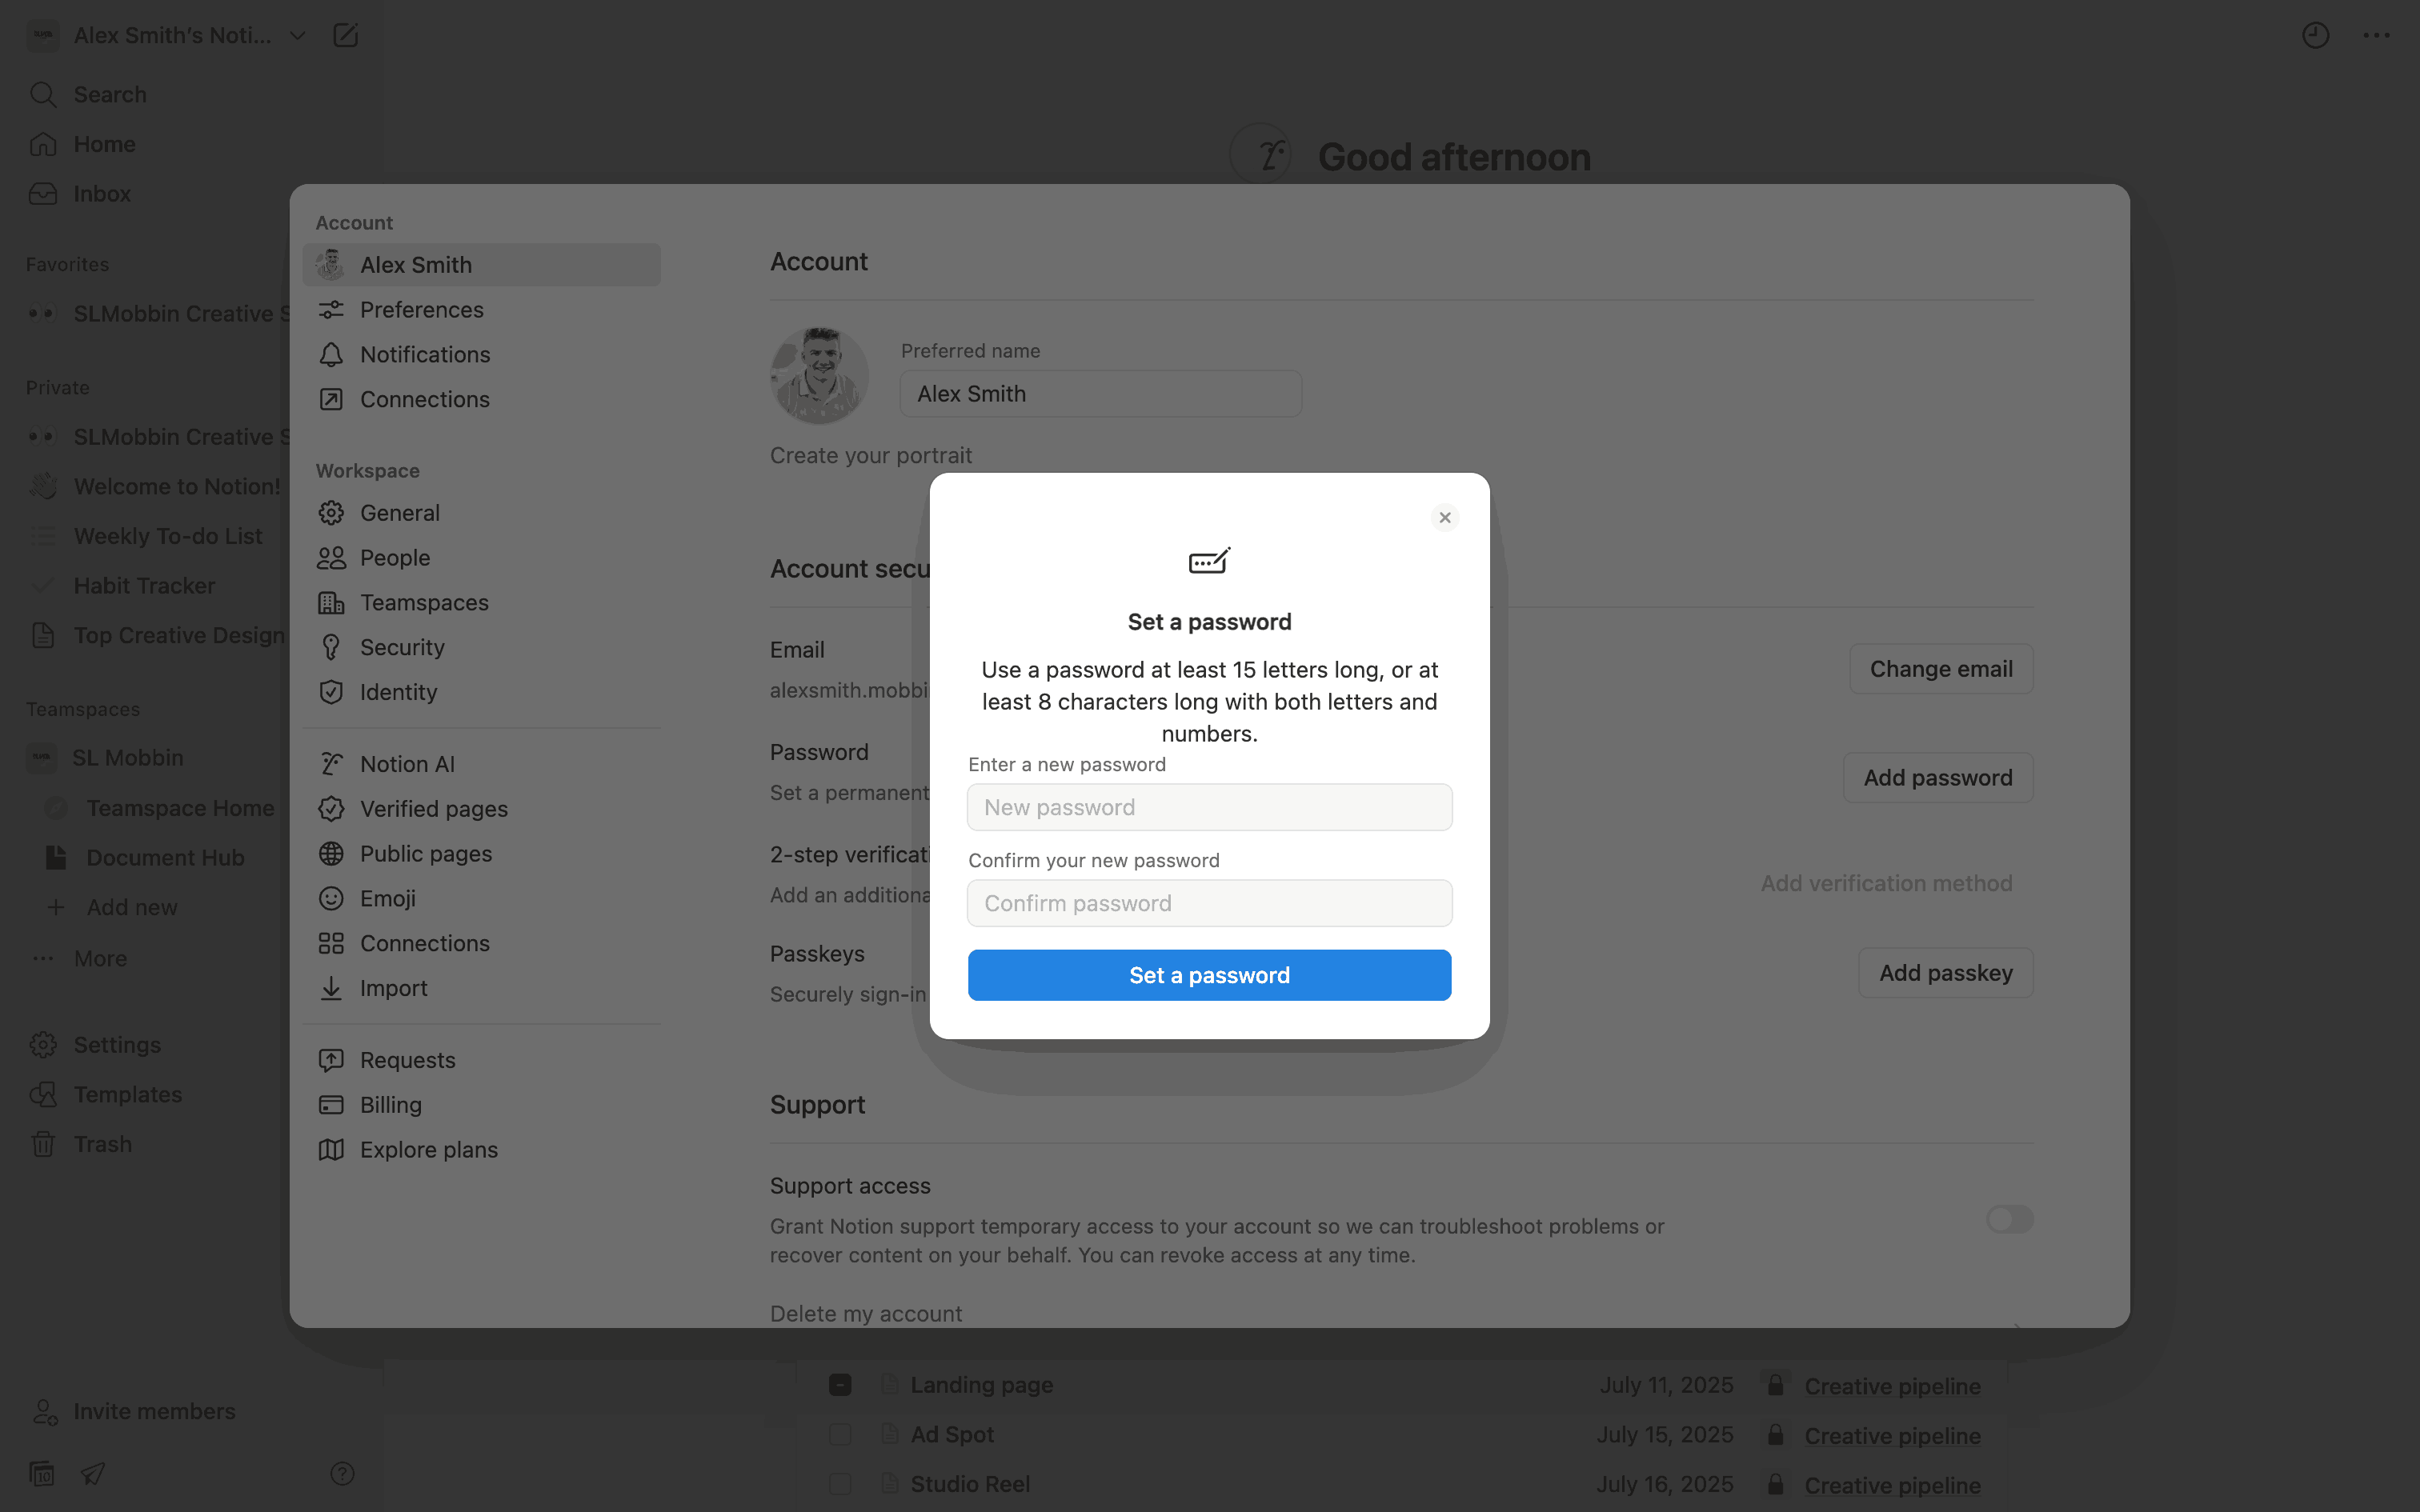Image resolution: width=2420 pixels, height=1512 pixels.
Task: Toggle the Support access switch
Action: pos(2009,1219)
